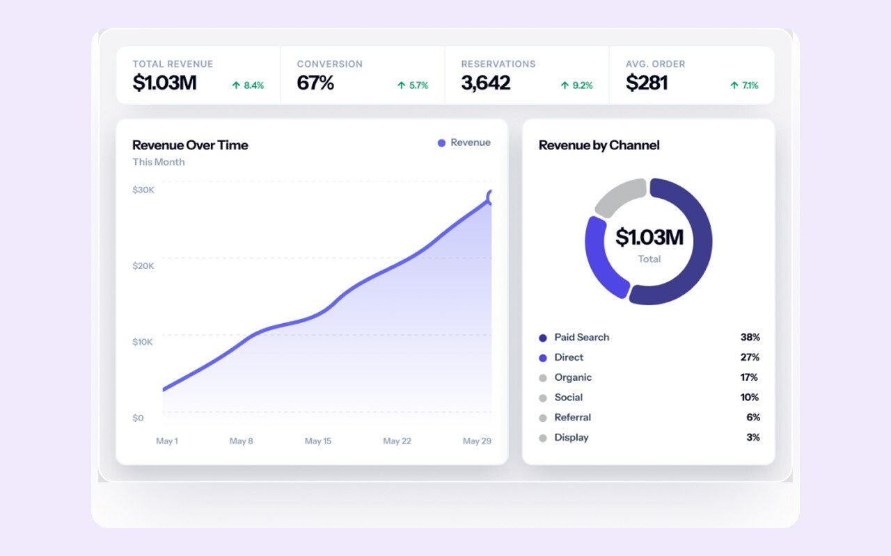Click the Reservations up-arrow trend icon
This screenshot has height=556, width=891.
(565, 85)
